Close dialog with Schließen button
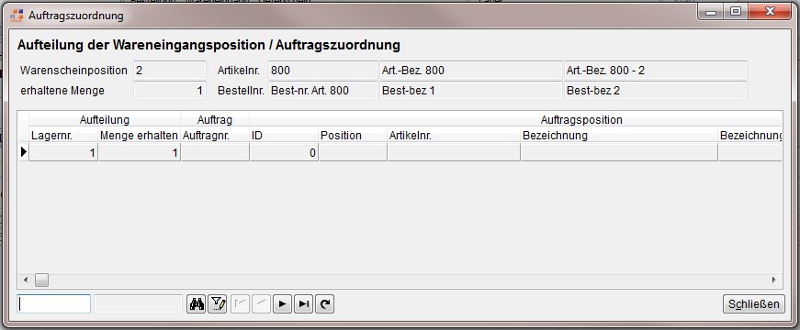This screenshot has width=800, height=330. click(x=753, y=304)
